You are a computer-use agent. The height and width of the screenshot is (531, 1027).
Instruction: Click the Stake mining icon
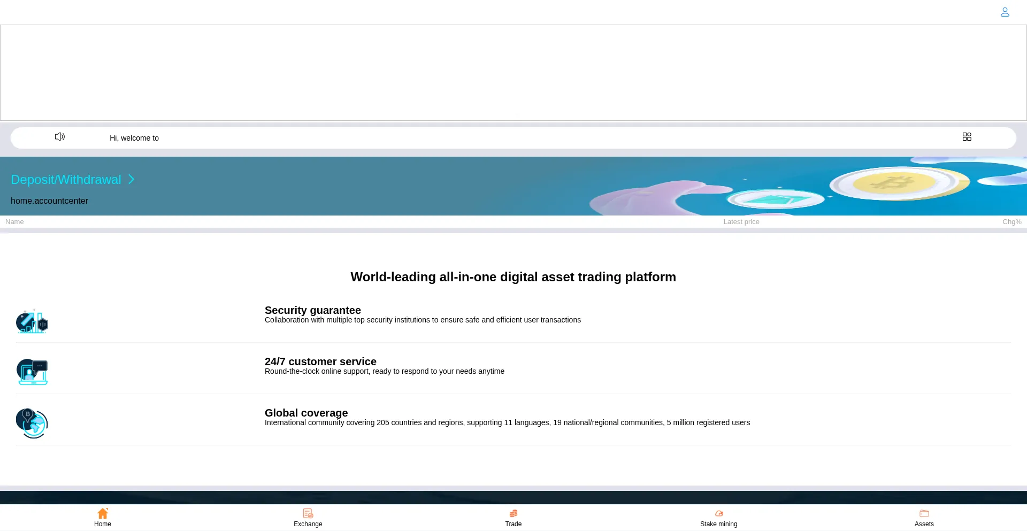click(x=719, y=513)
